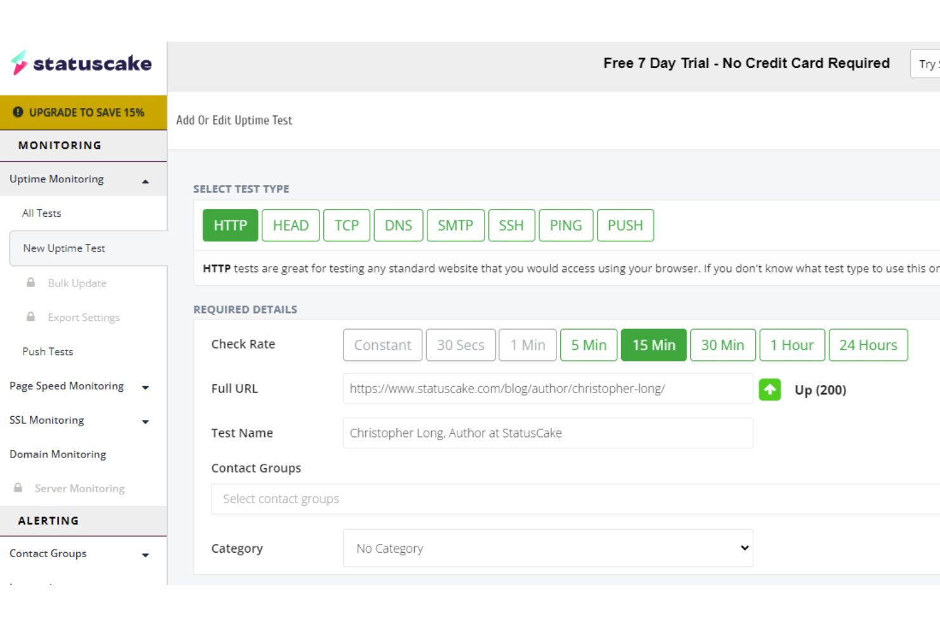Click the Up (200) status text

pyautogui.click(x=821, y=390)
